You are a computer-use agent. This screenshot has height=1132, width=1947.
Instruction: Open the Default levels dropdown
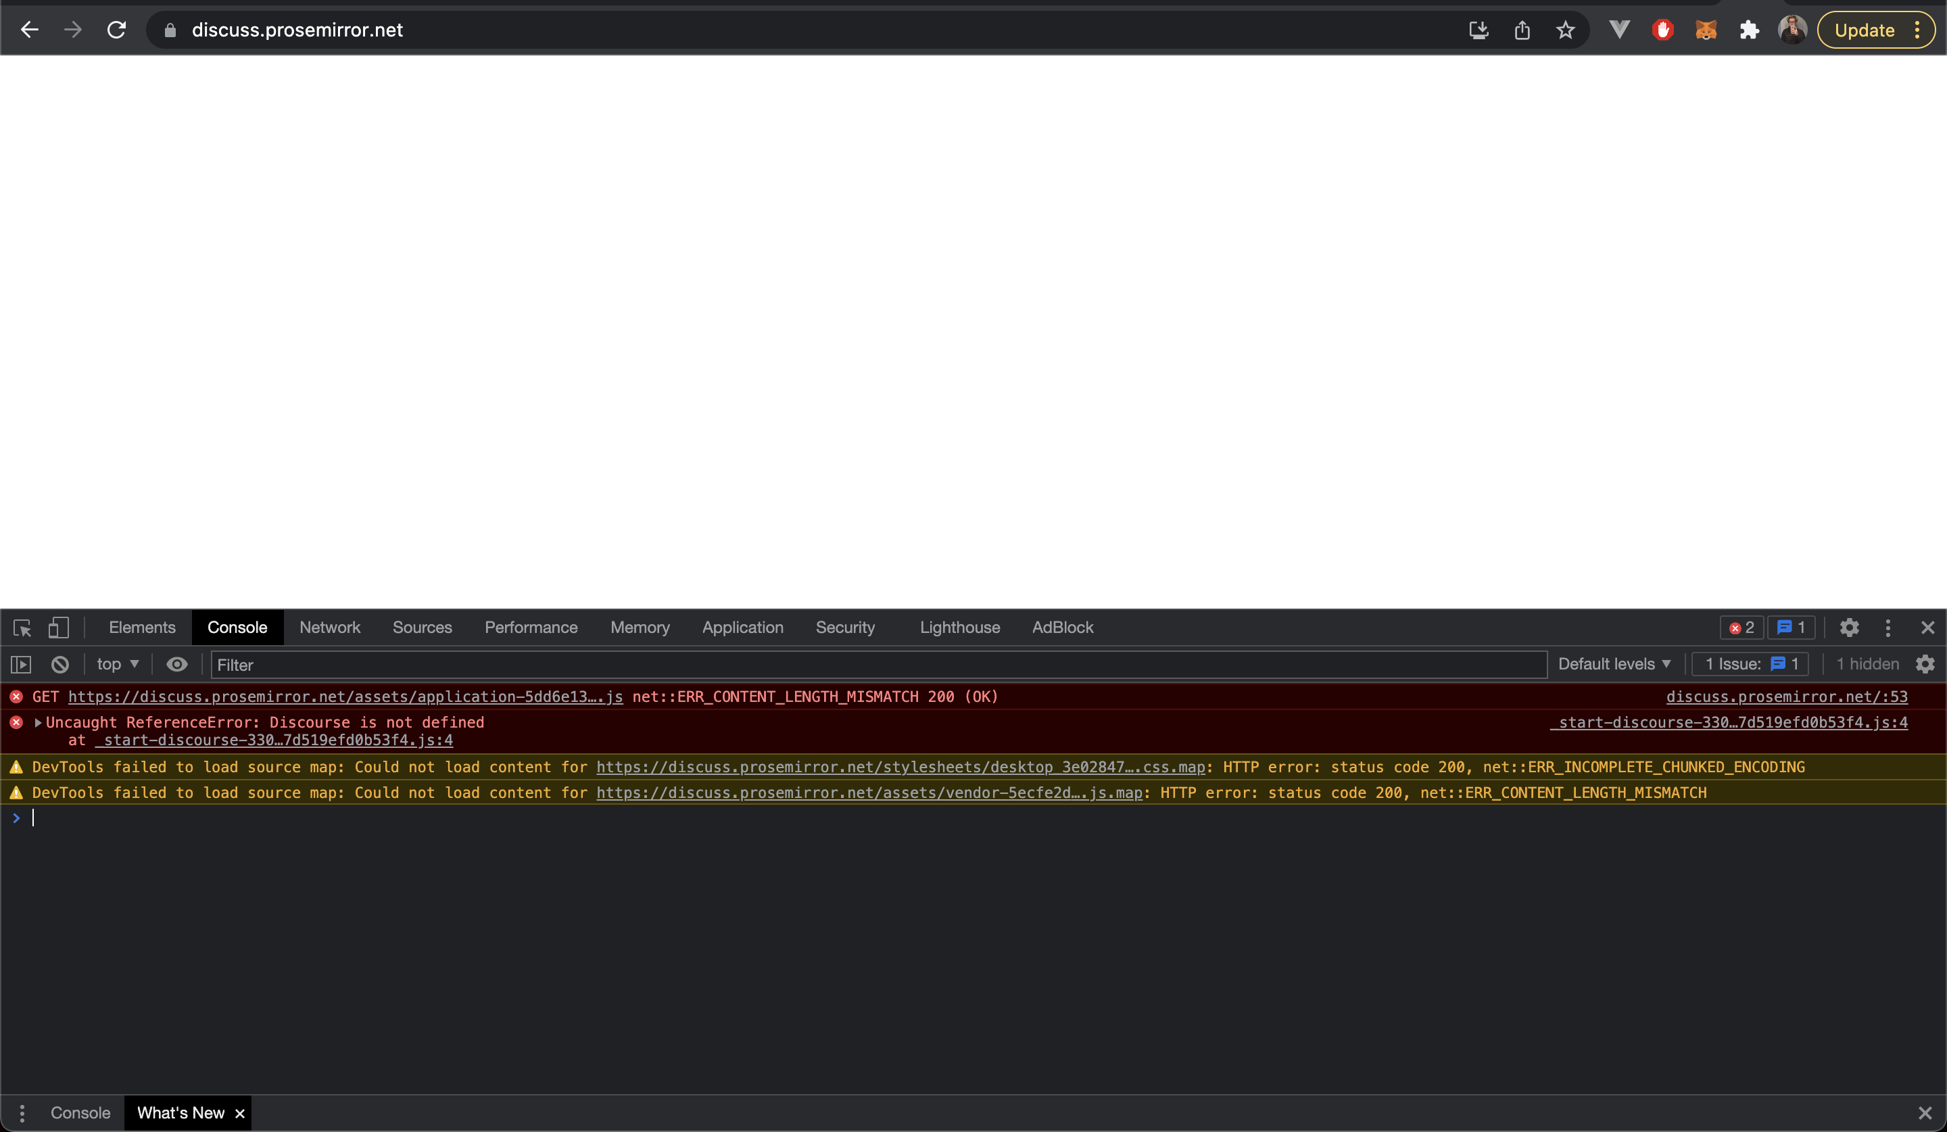coord(1613,664)
